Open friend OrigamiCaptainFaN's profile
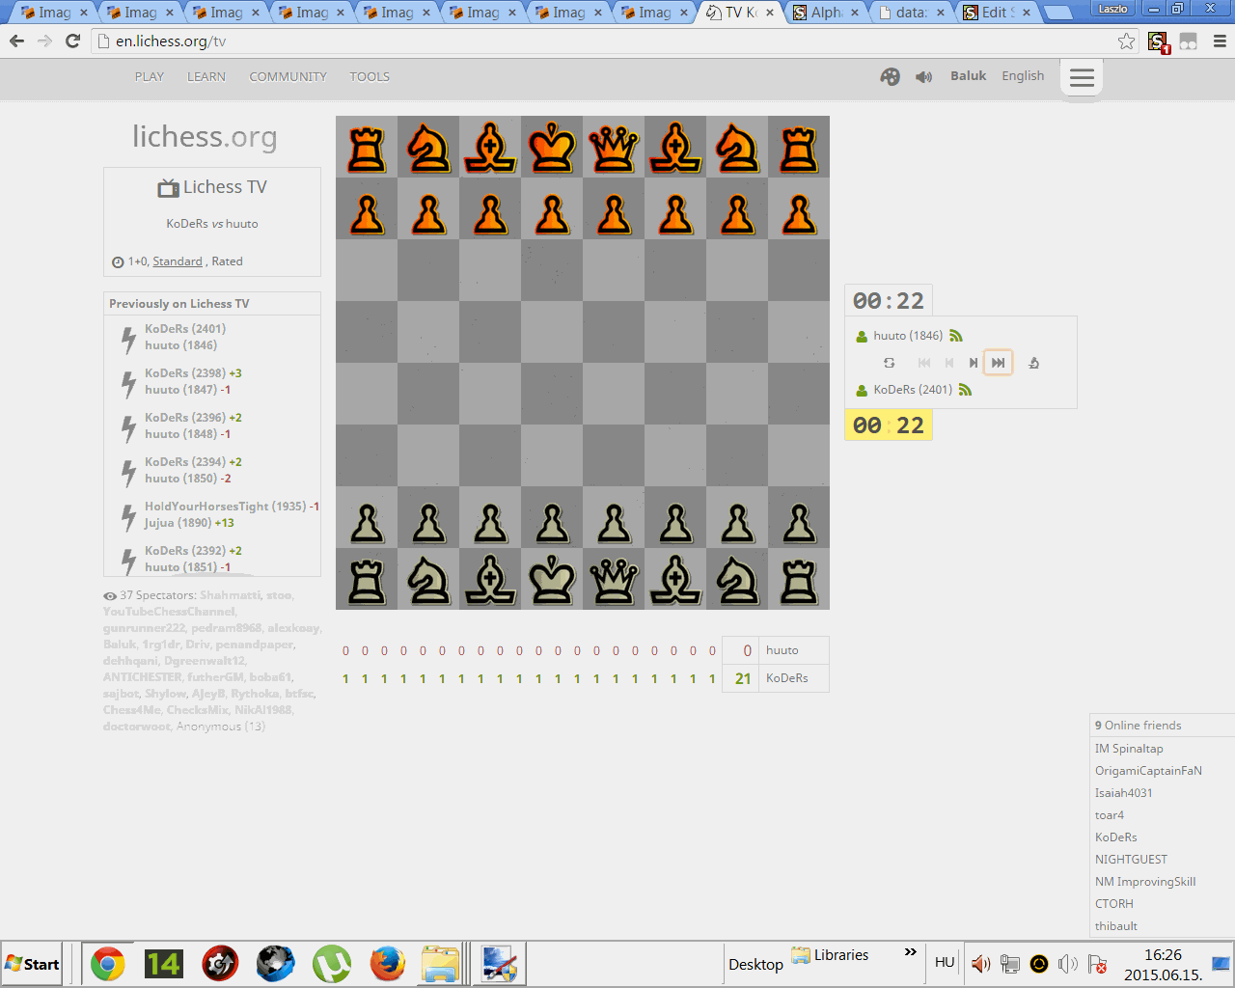 [x=1148, y=771]
